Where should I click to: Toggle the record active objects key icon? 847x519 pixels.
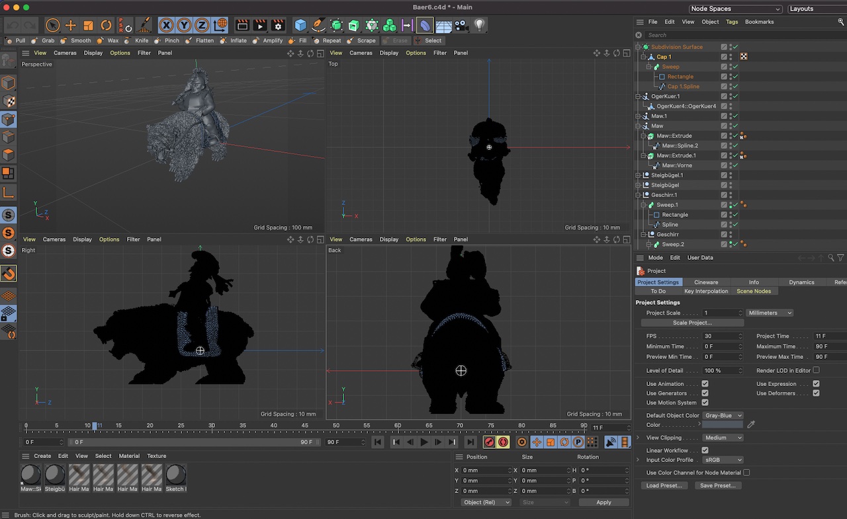click(489, 442)
